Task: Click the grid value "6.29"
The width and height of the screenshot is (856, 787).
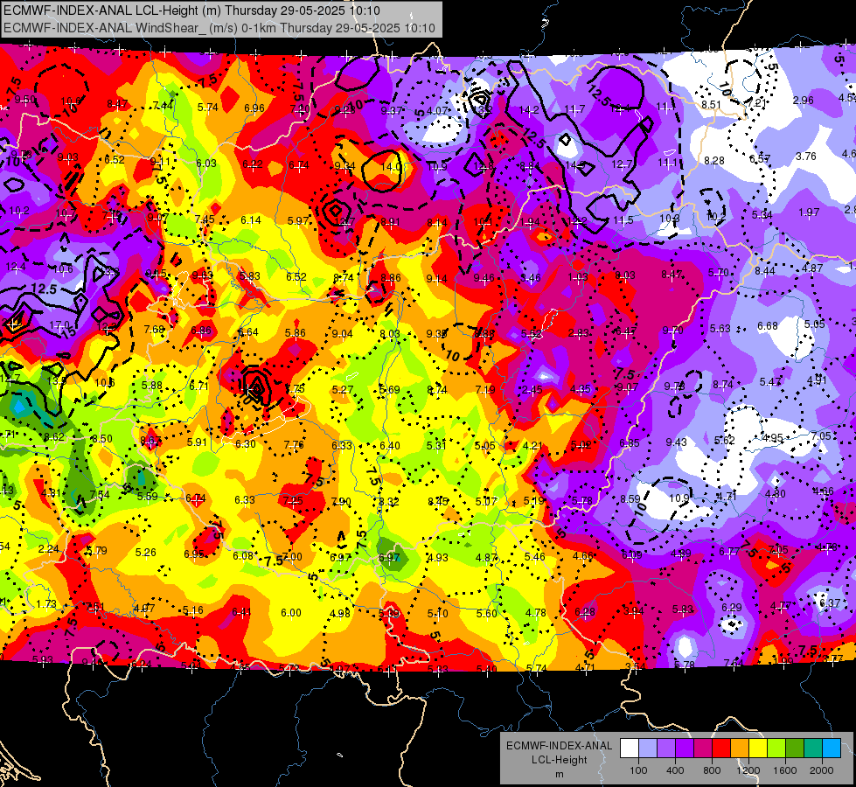Action: (x=732, y=608)
